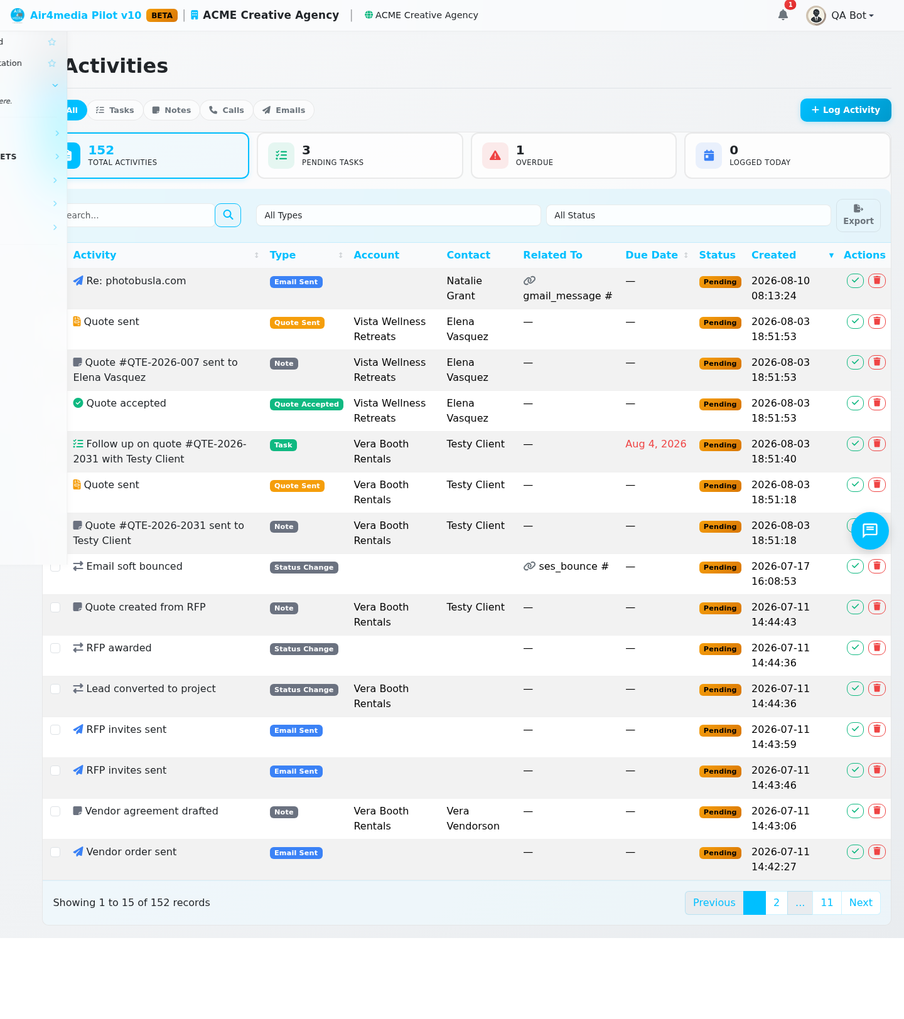Click the logged today calendar icon

[x=709, y=156]
